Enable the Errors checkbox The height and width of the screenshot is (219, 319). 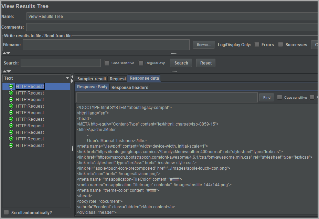(x=257, y=44)
